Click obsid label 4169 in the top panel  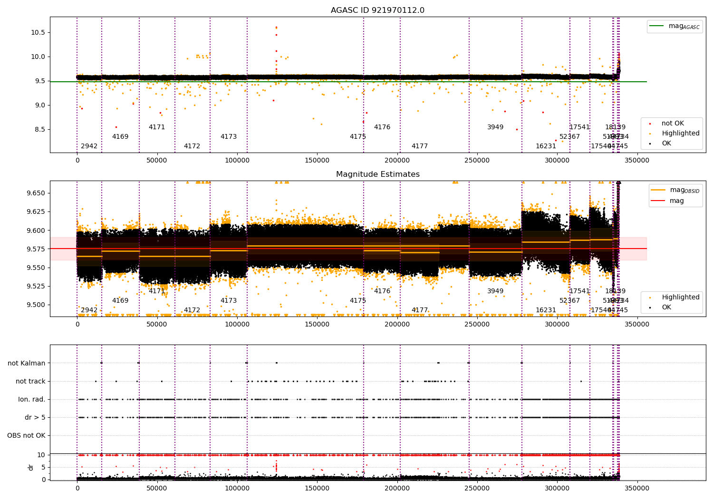click(120, 137)
